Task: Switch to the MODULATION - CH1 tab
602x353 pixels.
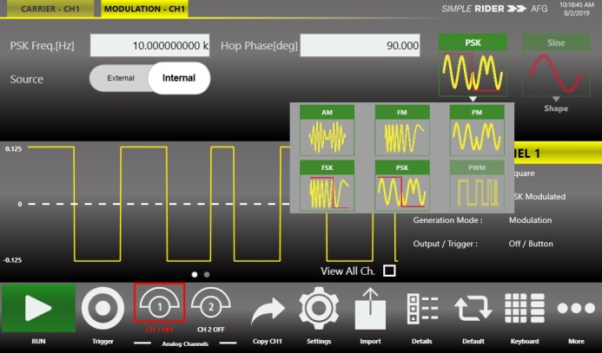Action: (x=146, y=9)
